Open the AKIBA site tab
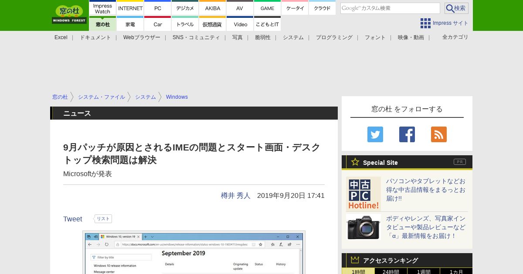This screenshot has width=523, height=274. (213, 8)
